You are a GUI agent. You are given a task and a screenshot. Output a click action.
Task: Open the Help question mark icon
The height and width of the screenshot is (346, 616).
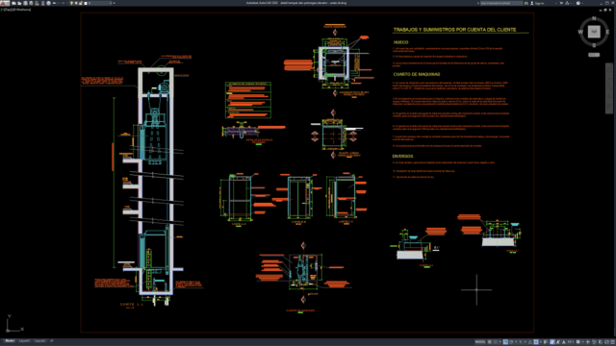(578, 3)
